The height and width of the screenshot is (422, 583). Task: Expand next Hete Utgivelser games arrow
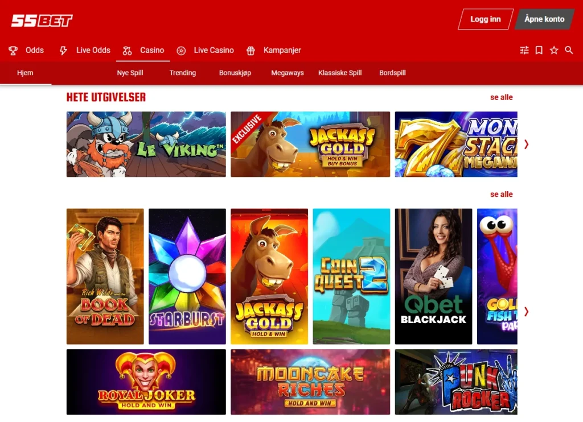pyautogui.click(x=526, y=144)
